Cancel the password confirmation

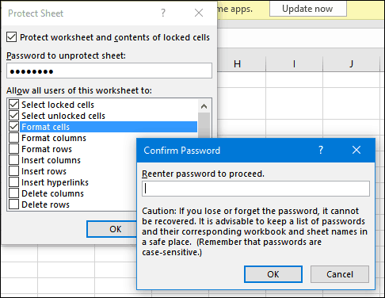coord(340,274)
